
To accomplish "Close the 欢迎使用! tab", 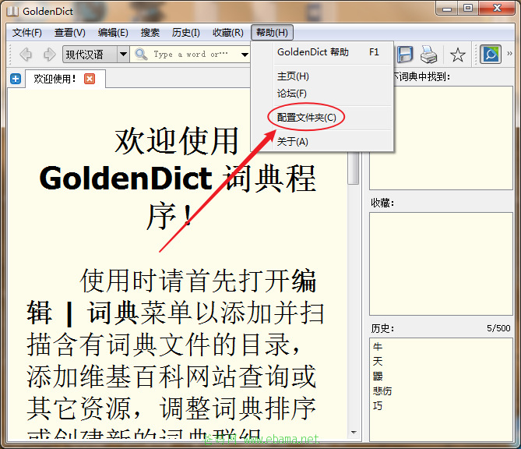I will click(90, 79).
